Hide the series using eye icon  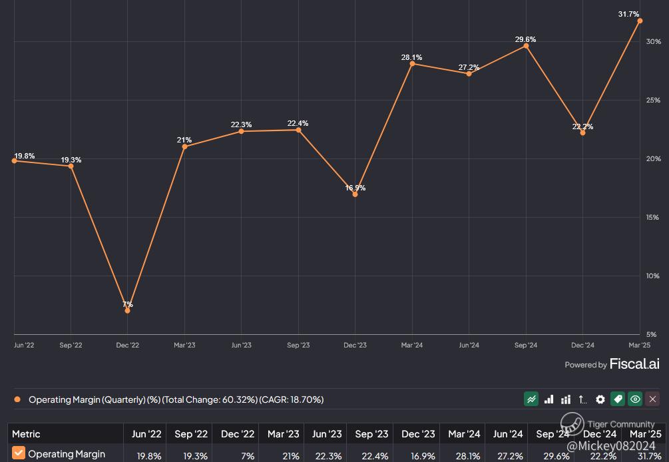(635, 399)
